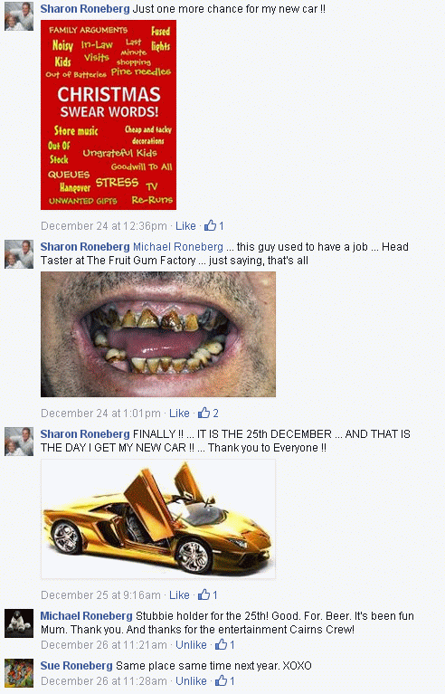Click thumbs-up icon on Michael Roneberg's stubbie comment
445x694 pixels.
222,644
